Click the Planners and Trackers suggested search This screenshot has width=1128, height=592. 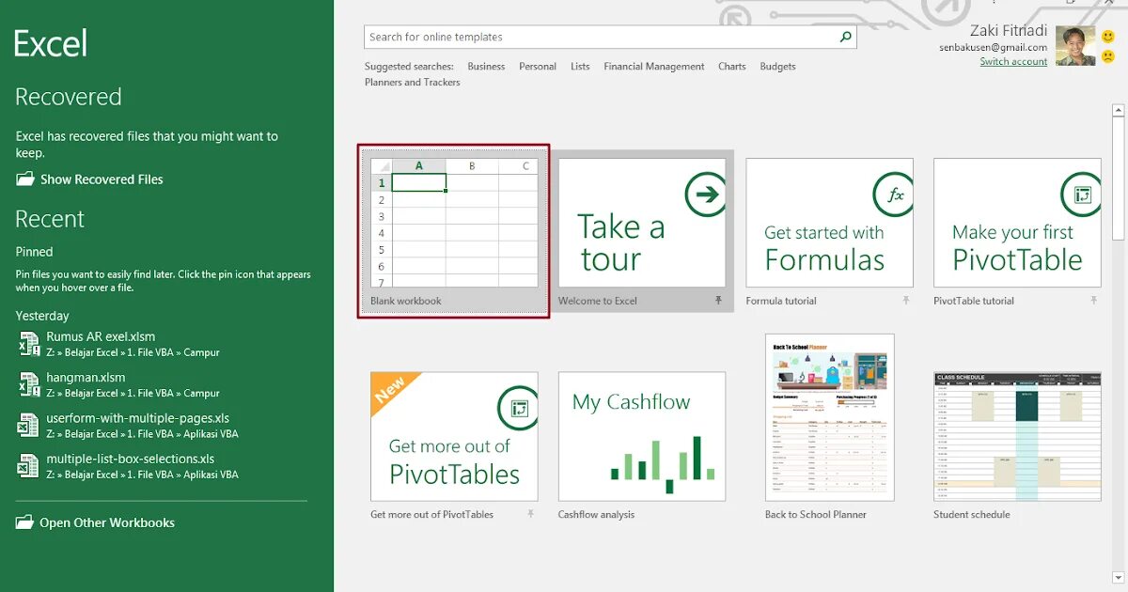pyautogui.click(x=413, y=83)
